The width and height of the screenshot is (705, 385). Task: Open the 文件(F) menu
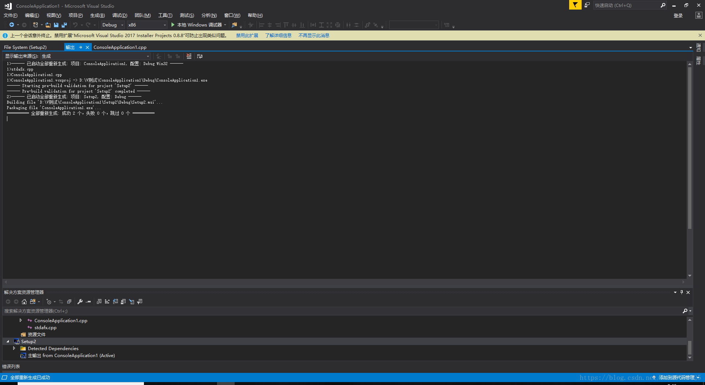pyautogui.click(x=10, y=15)
